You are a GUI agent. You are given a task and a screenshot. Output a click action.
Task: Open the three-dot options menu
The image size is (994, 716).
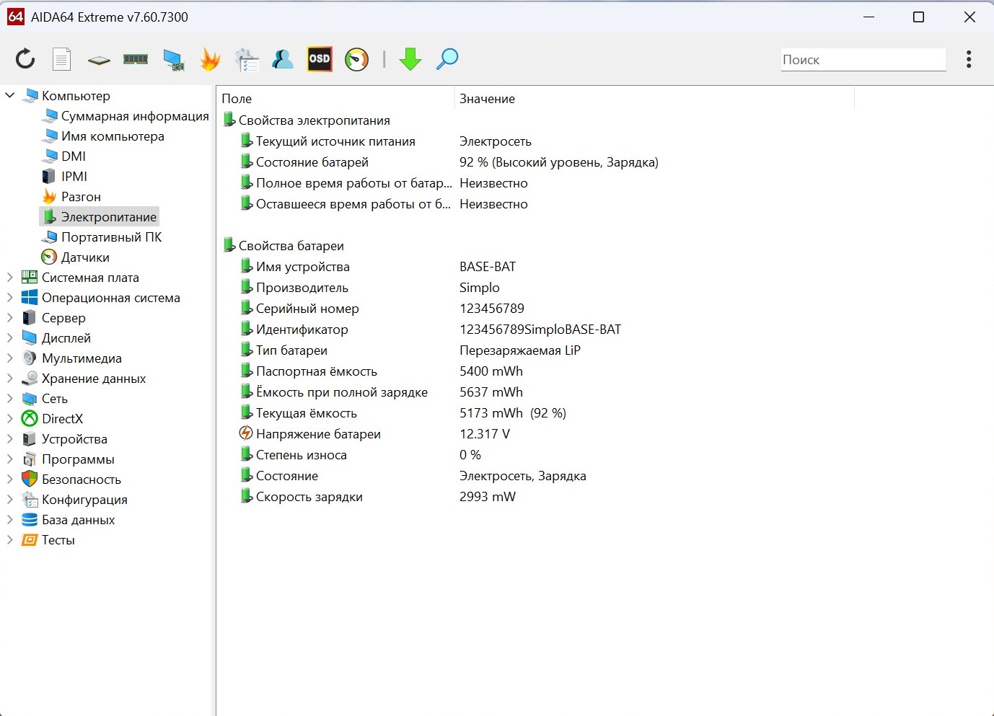(x=969, y=59)
